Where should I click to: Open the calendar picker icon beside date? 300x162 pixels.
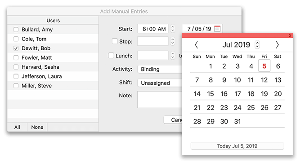217,29
